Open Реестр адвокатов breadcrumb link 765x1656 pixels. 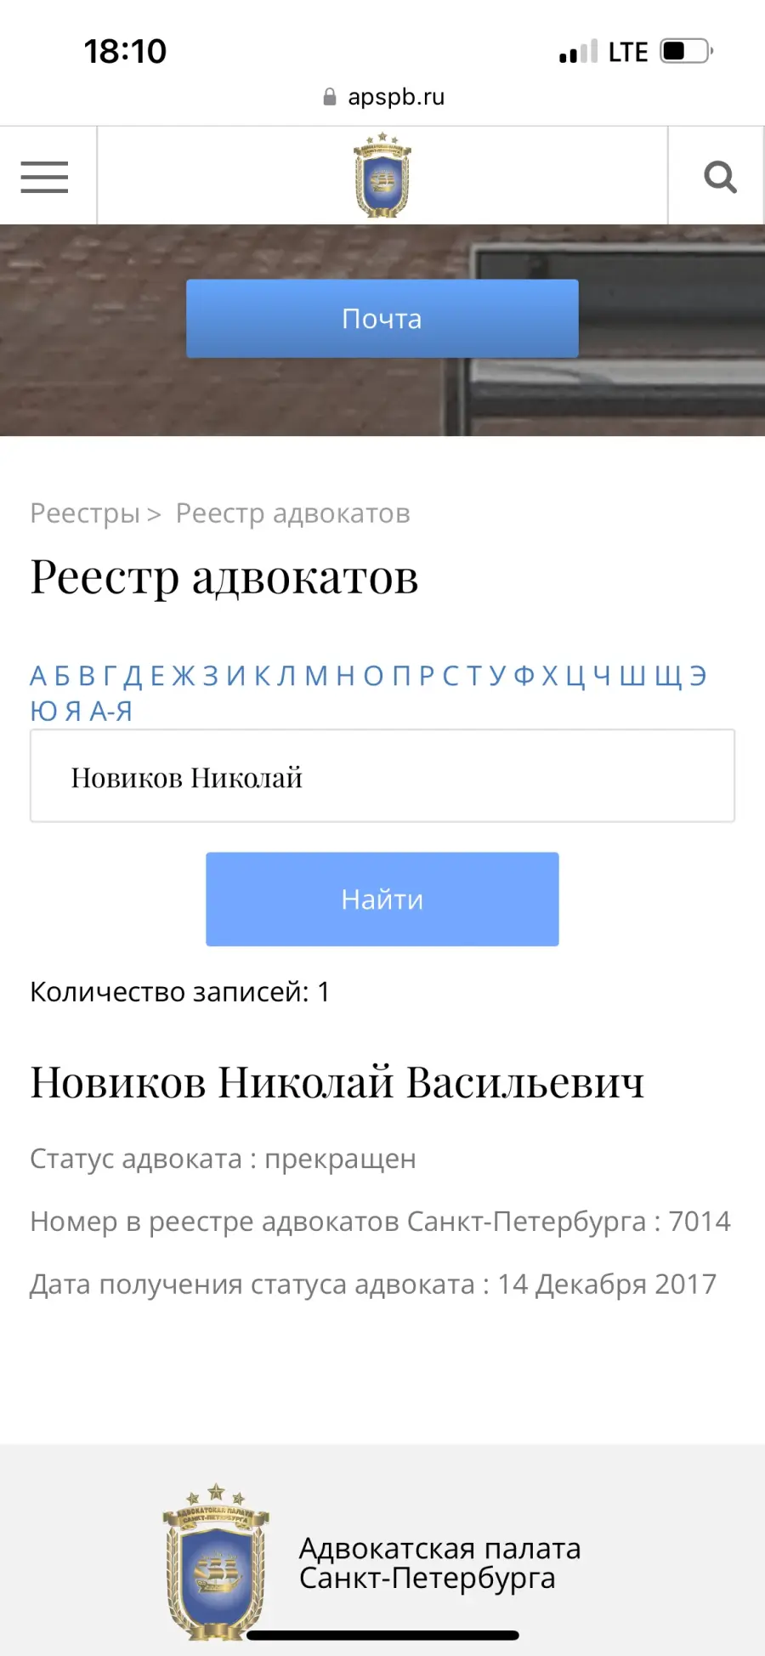click(x=293, y=513)
